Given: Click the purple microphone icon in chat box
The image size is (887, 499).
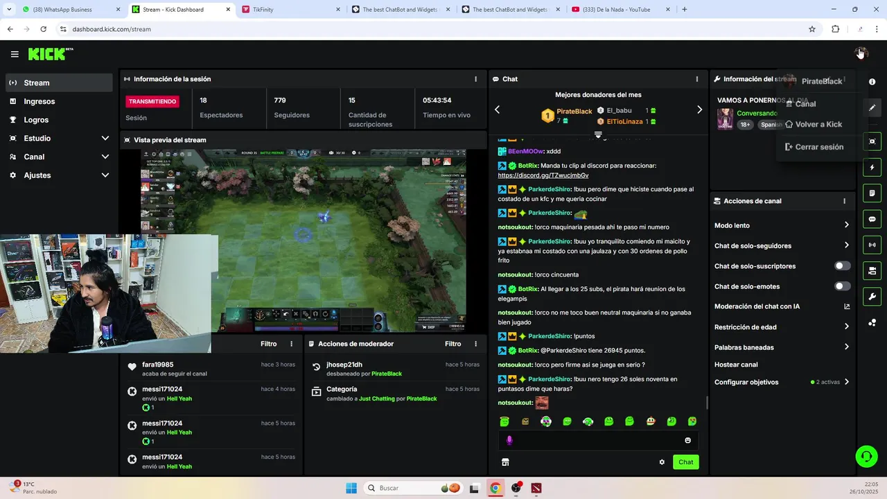Looking at the screenshot, I should tap(509, 440).
